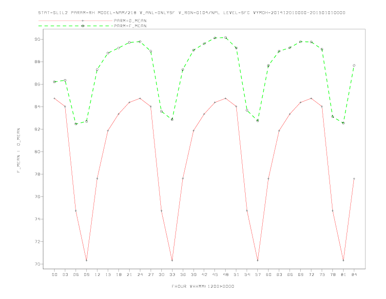Click the x-axis tick label 51

pos(236,275)
